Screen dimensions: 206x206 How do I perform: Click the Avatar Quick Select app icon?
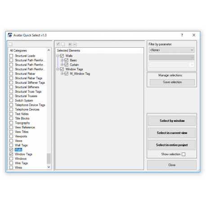[x=10, y=35]
